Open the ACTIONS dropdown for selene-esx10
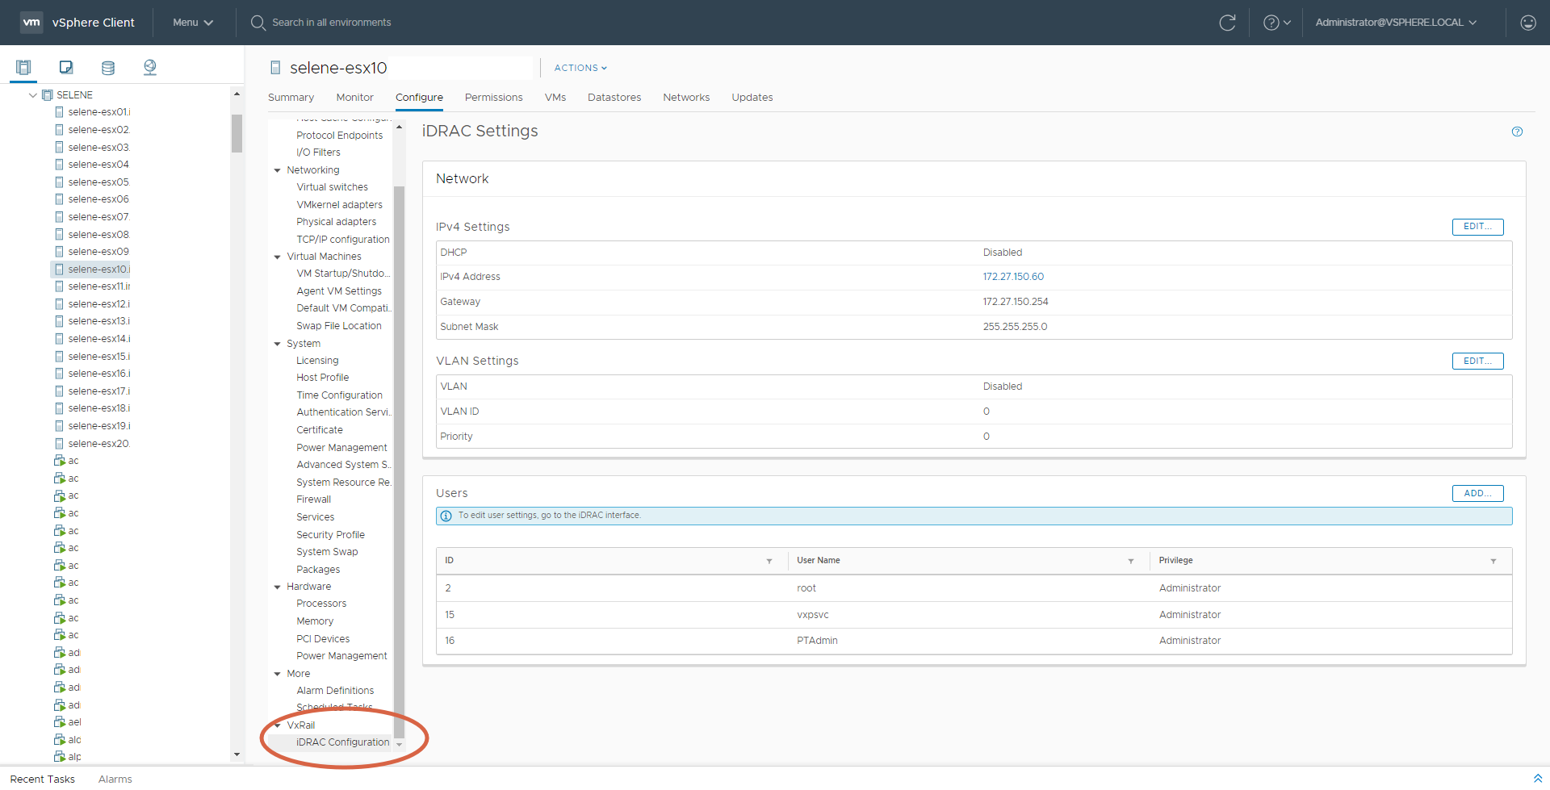 [x=580, y=68]
